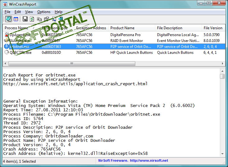Click the report pane scroll down arrow

point(222,154)
